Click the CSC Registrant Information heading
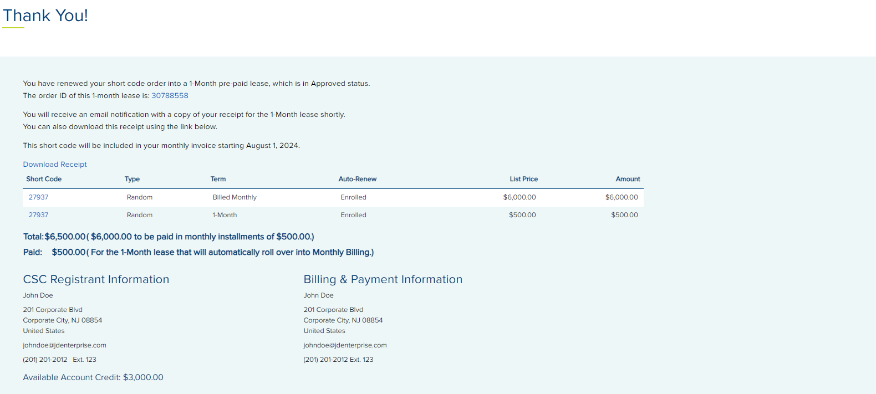Viewport: 876px width, 394px height. coord(96,280)
